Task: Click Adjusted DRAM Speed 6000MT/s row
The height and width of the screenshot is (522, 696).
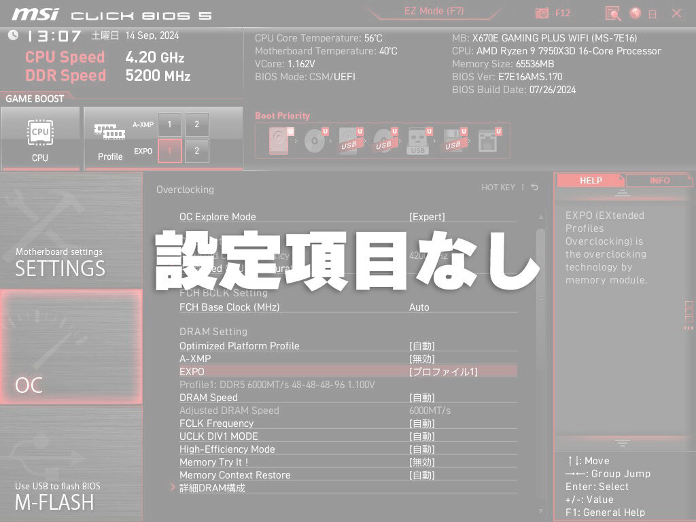Action: pyautogui.click(x=348, y=411)
